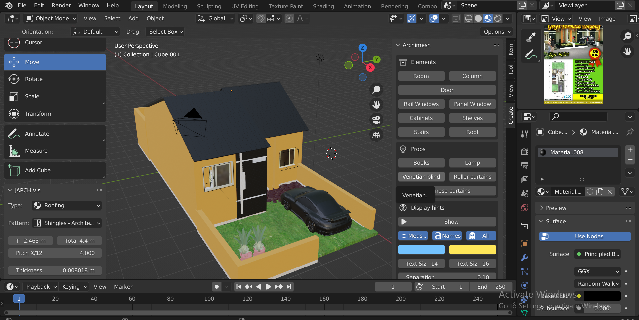
Task: Open the Modifier properties wrench icon
Action: (525, 258)
